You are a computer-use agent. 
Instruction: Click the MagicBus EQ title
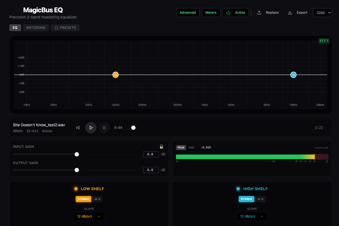[43, 10]
